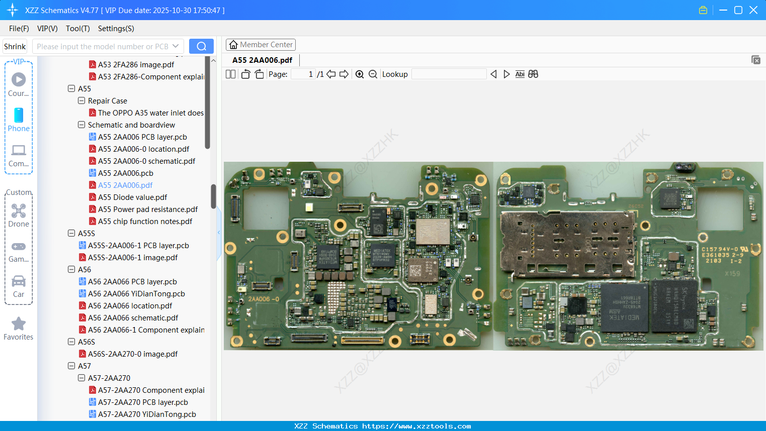Screen dimensions: 766x431
Task: Click into the Lookup text field
Action: pyautogui.click(x=449, y=74)
